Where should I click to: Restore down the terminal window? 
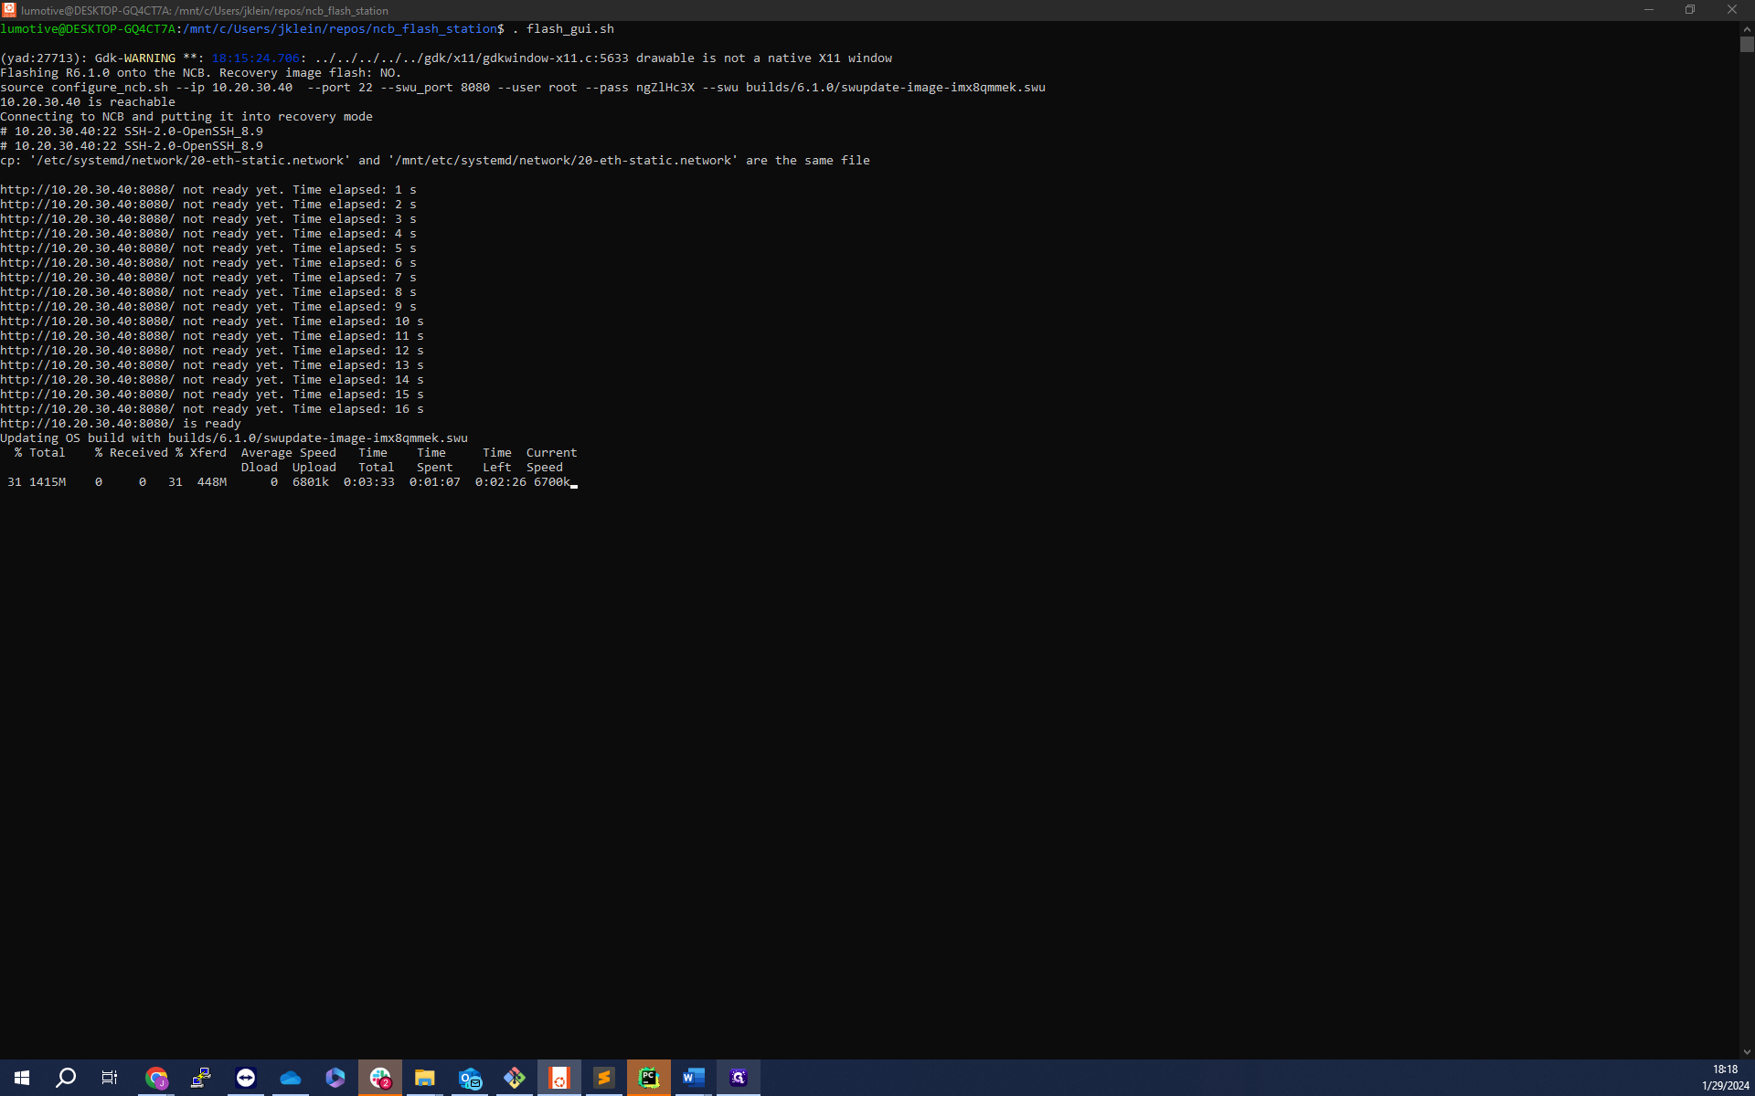tap(1690, 10)
